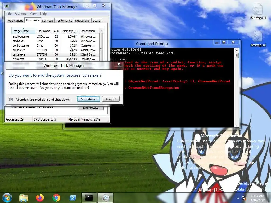Sort processes by User Name column
Screen dimensions: 271x203
pyautogui.click(x=44, y=31)
